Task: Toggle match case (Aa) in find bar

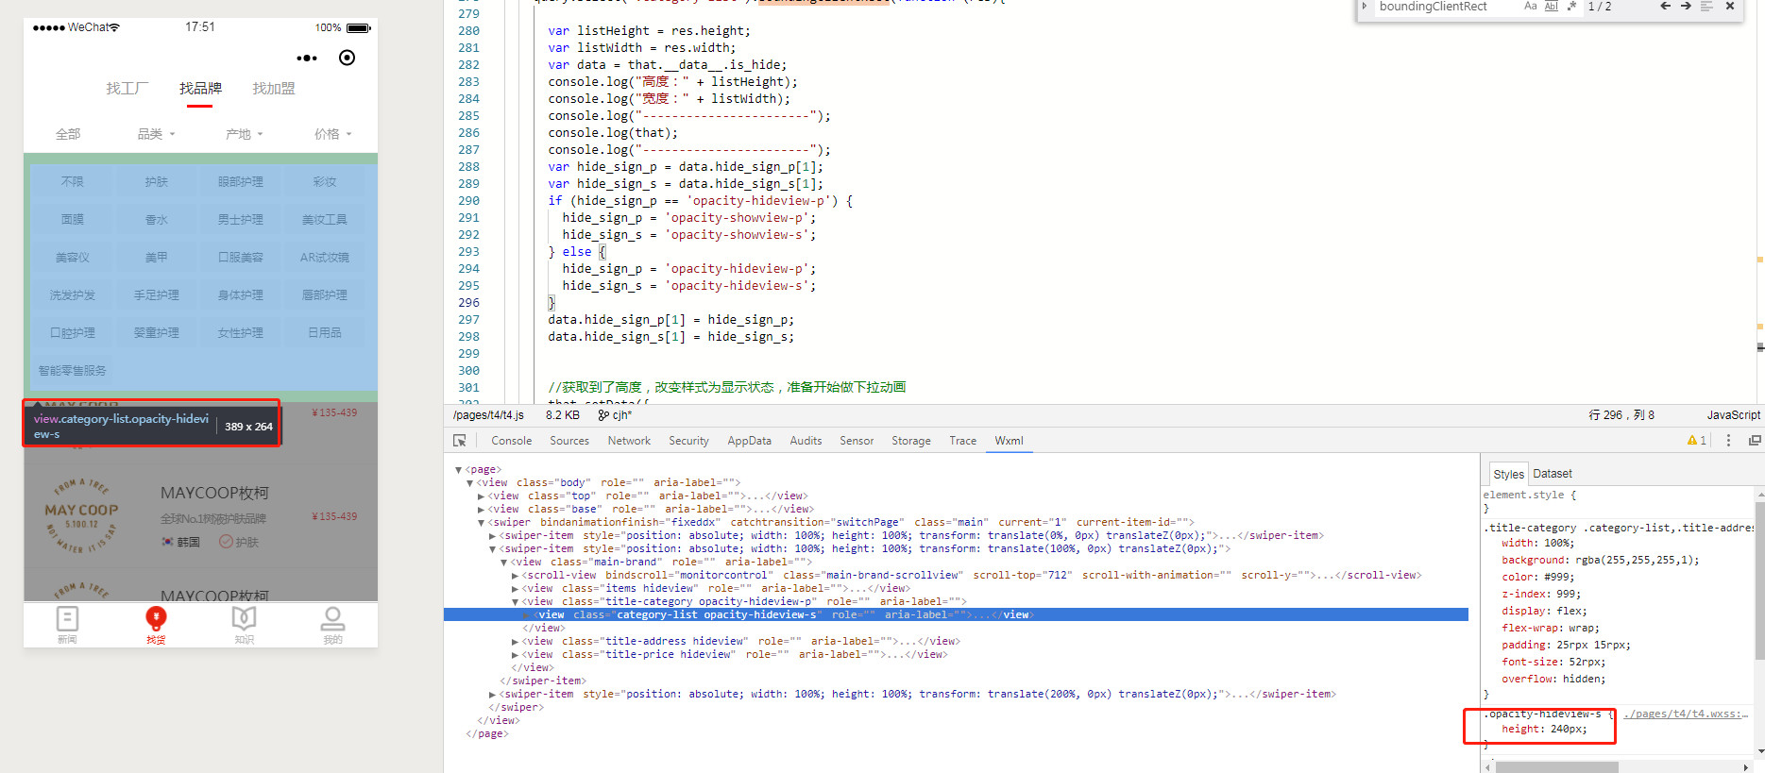Action: click(1530, 7)
